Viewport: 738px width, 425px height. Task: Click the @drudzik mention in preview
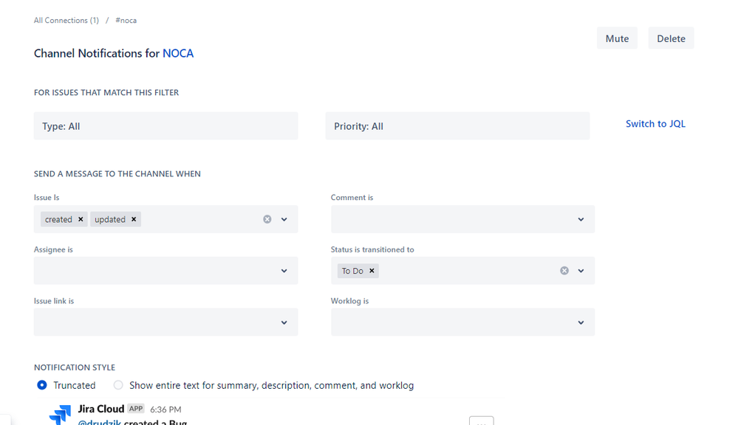tap(99, 422)
